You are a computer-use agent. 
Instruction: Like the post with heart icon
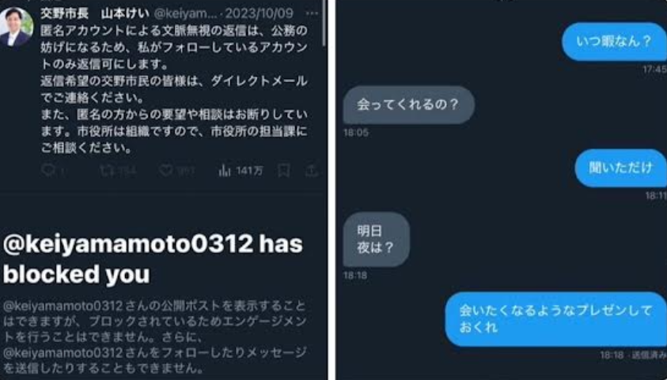(165, 171)
